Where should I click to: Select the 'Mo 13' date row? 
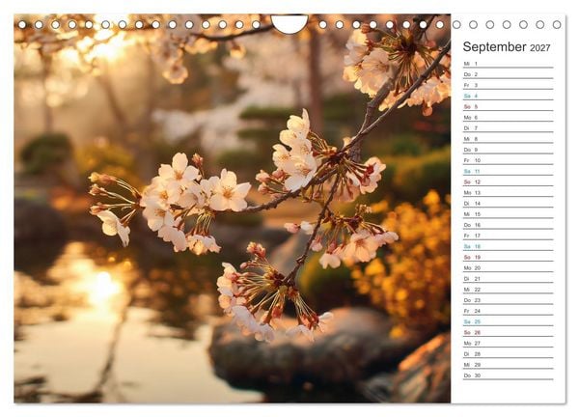(x=509, y=192)
